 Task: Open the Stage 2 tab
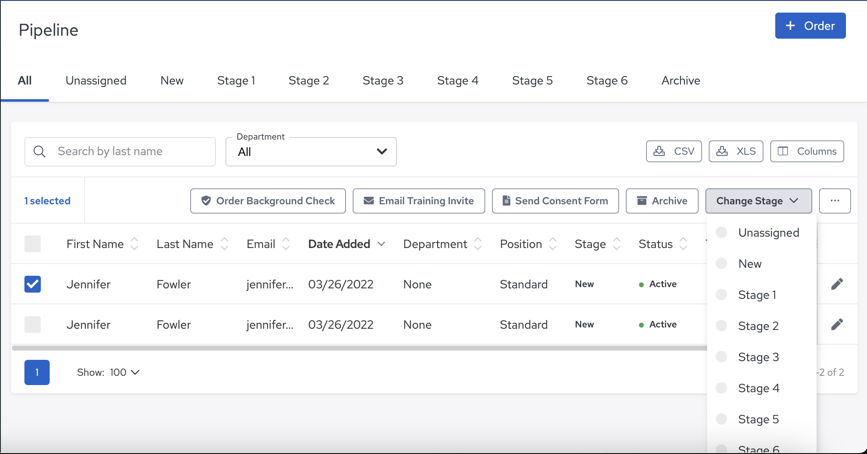[x=309, y=80]
